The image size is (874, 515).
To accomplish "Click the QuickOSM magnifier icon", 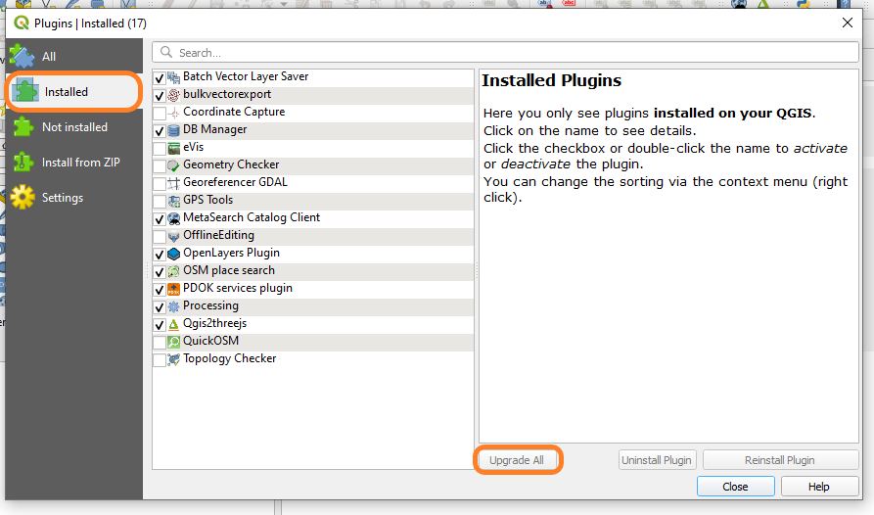I will 174,343.
